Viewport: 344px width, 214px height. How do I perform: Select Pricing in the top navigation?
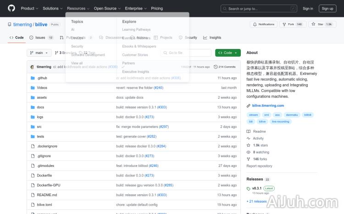click(157, 8)
